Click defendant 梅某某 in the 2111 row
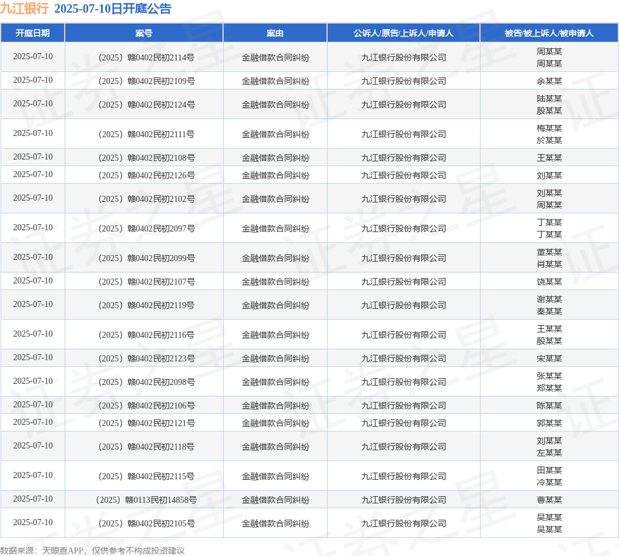This screenshot has width=619, height=556. coord(549,128)
